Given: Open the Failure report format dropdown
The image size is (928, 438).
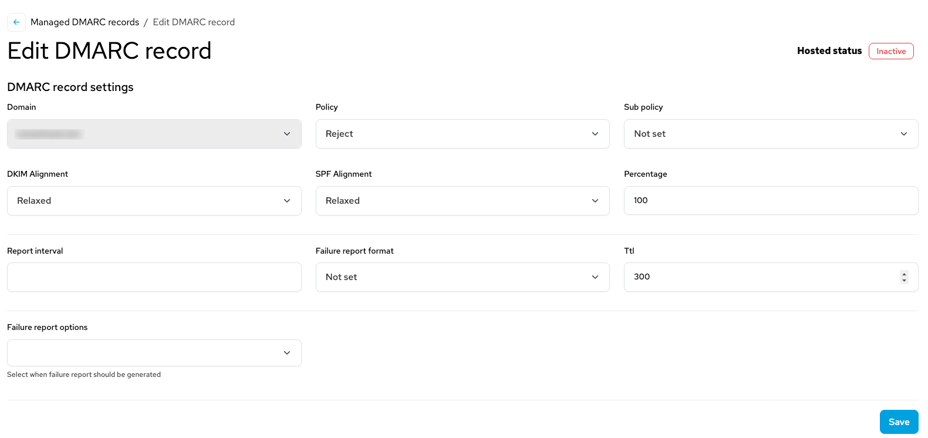Looking at the screenshot, I should pos(463,277).
